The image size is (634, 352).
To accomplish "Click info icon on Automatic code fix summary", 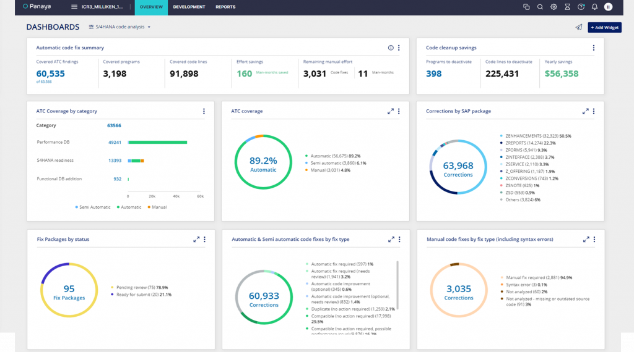I will [391, 48].
